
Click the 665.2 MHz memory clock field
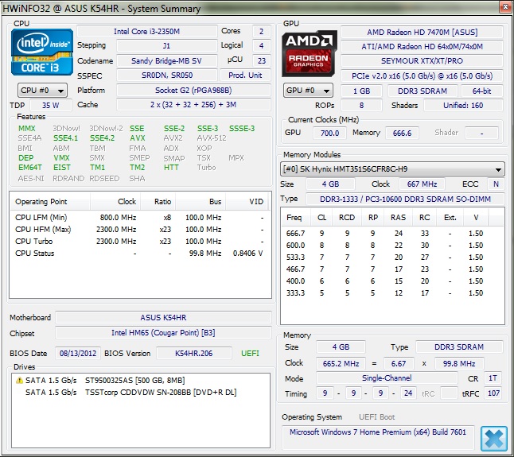click(x=341, y=363)
